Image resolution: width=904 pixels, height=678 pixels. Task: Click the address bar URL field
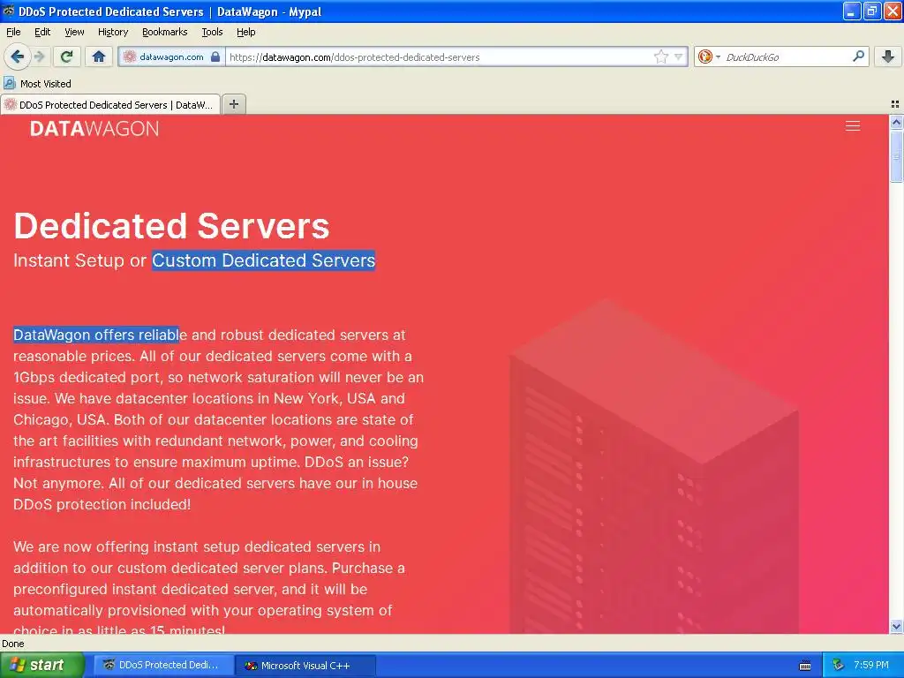[438, 57]
